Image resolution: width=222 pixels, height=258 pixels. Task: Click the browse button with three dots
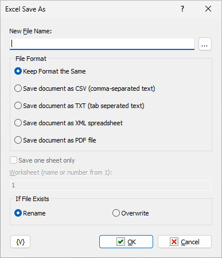pos(205,44)
